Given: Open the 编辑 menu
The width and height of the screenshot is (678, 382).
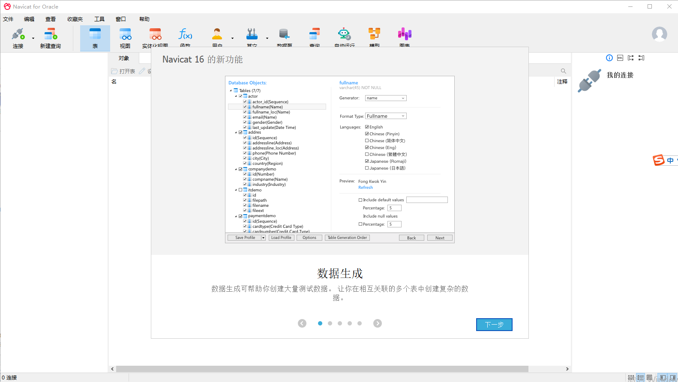Looking at the screenshot, I should click(29, 19).
